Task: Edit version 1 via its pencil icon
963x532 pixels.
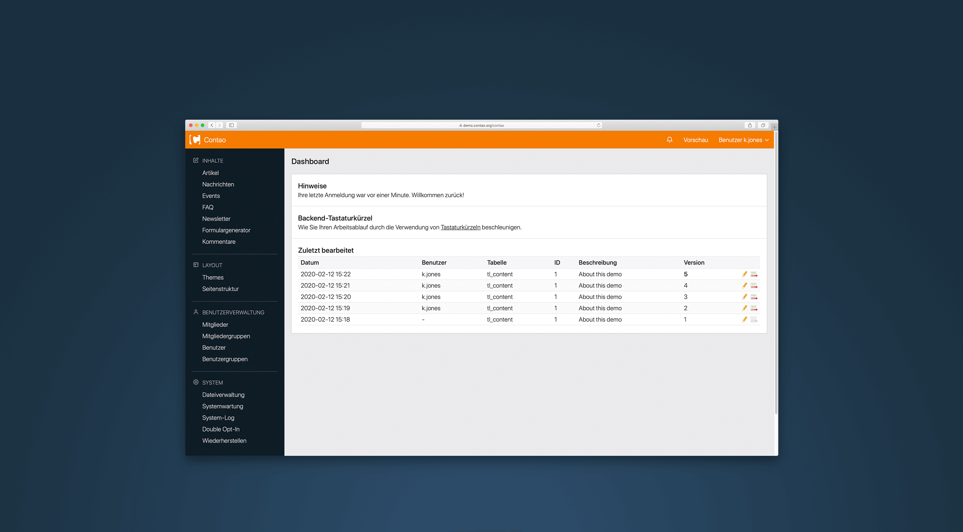Action: tap(745, 319)
